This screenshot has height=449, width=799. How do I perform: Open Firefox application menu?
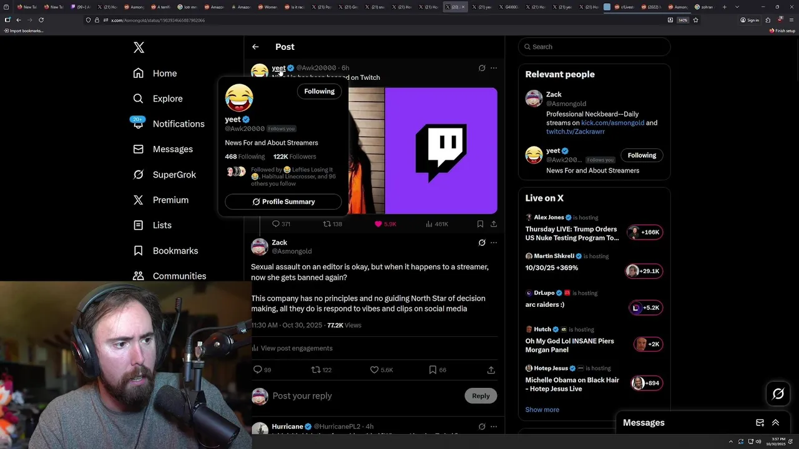[792, 20]
